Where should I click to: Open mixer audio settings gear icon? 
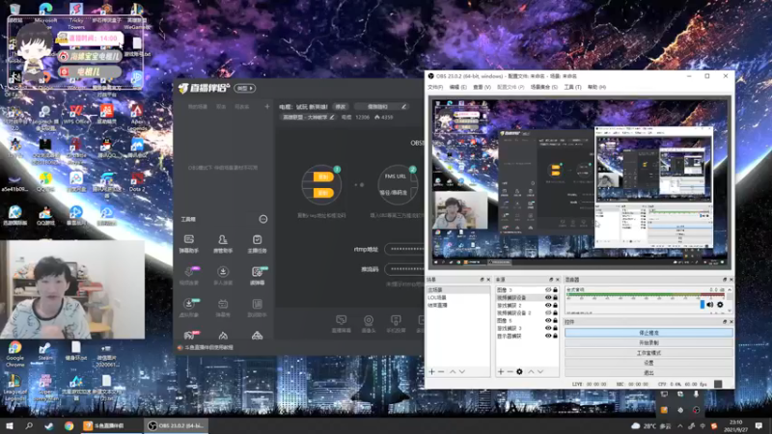tap(720, 305)
